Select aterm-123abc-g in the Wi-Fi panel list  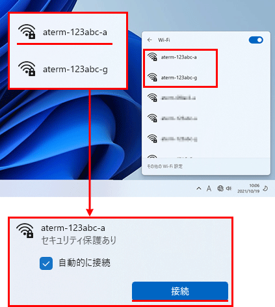tap(180, 77)
